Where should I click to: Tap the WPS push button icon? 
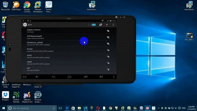point(101,25)
